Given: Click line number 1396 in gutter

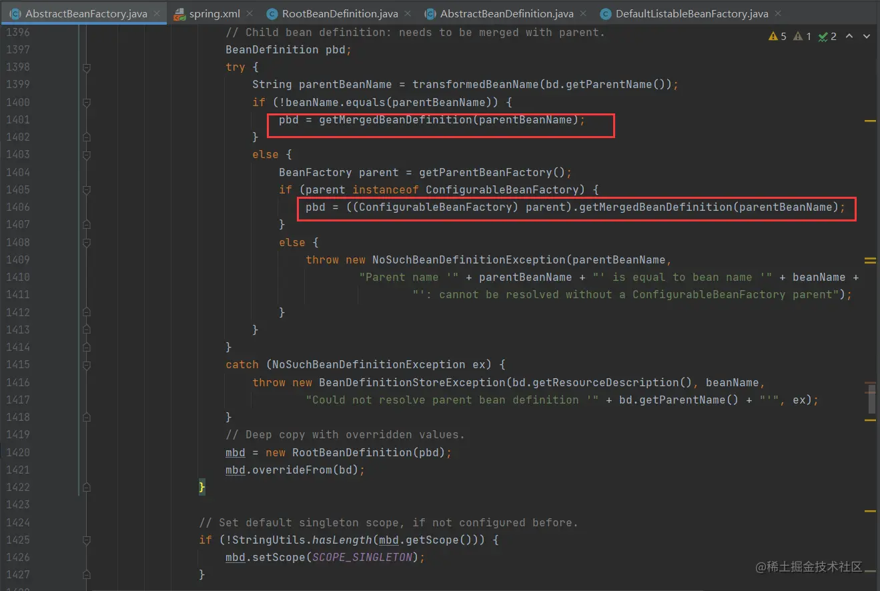Looking at the screenshot, I should [17, 32].
